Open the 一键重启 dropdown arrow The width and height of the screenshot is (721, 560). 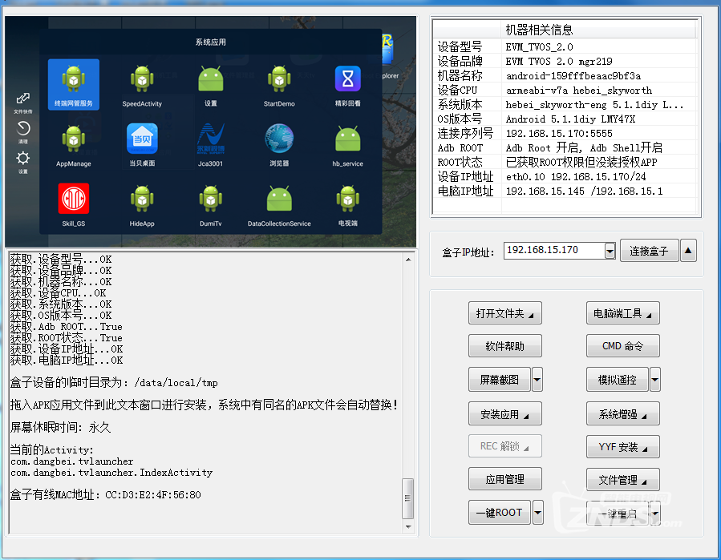655,514
